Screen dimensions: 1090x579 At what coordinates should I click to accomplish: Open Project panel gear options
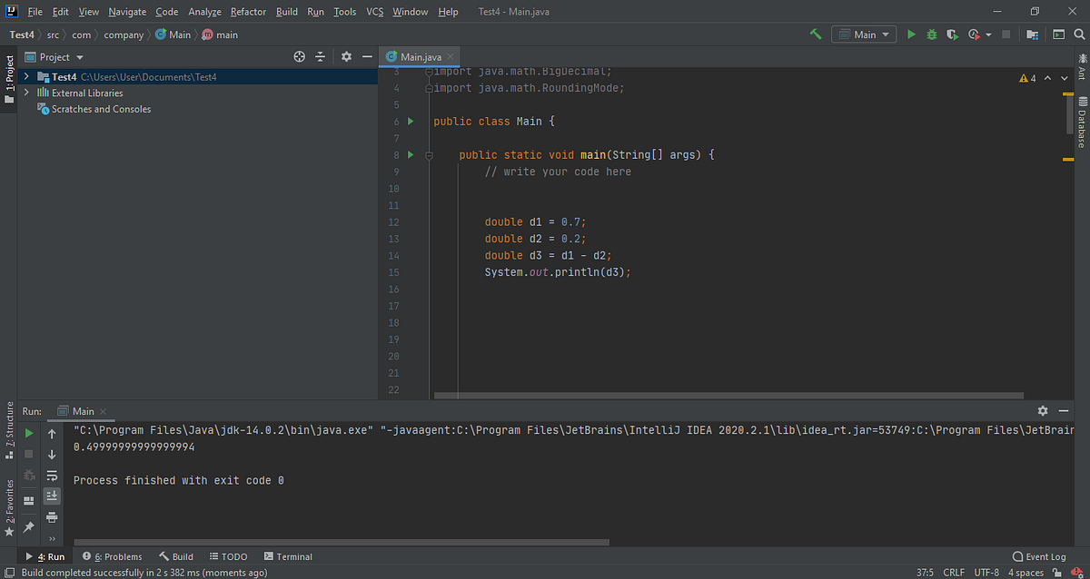point(346,56)
